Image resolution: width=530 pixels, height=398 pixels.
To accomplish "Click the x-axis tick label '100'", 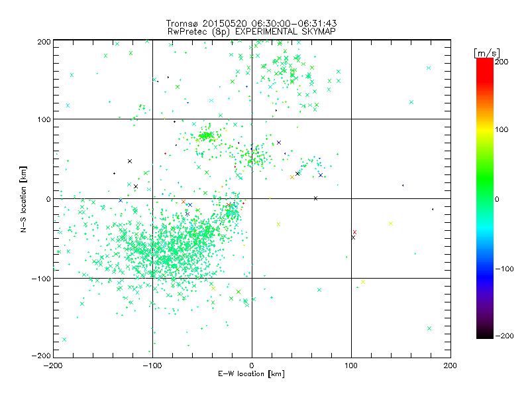I will (351, 365).
